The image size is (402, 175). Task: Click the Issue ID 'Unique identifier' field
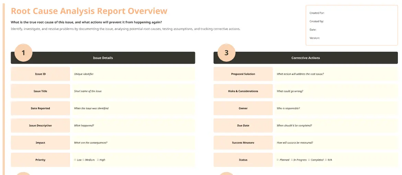click(133, 74)
